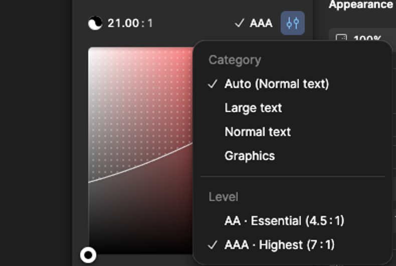Click the AAA compliance badge
The width and height of the screenshot is (396, 266).
pyautogui.click(x=254, y=23)
